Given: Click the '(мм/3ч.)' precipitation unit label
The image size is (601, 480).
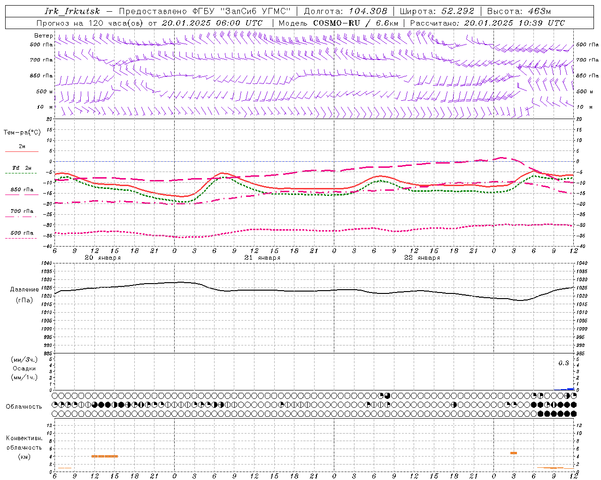Looking at the screenshot, I should tap(24, 360).
